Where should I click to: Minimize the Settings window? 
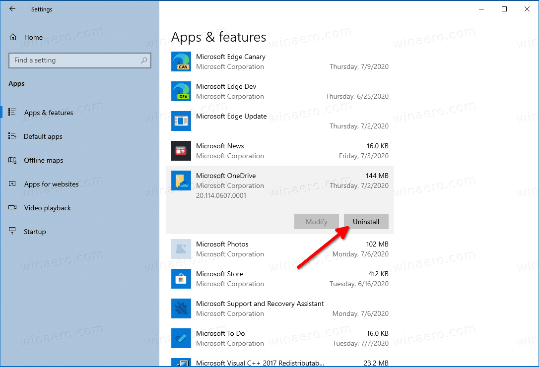pyautogui.click(x=481, y=9)
